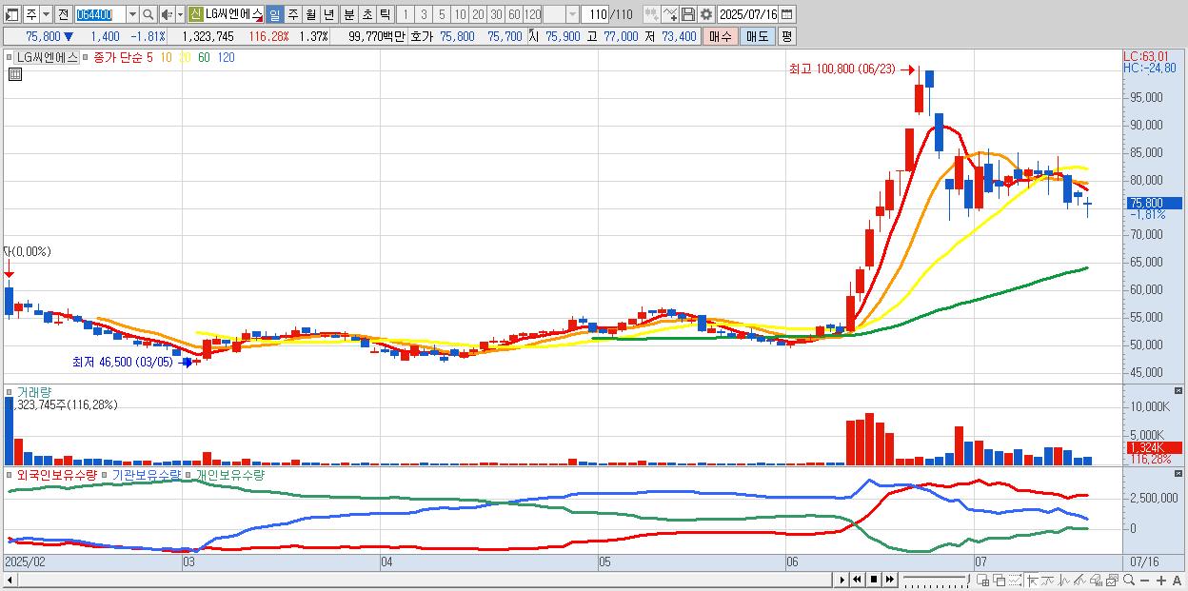
Task: Select the 일 daily chart period
Action: pyautogui.click(x=274, y=14)
